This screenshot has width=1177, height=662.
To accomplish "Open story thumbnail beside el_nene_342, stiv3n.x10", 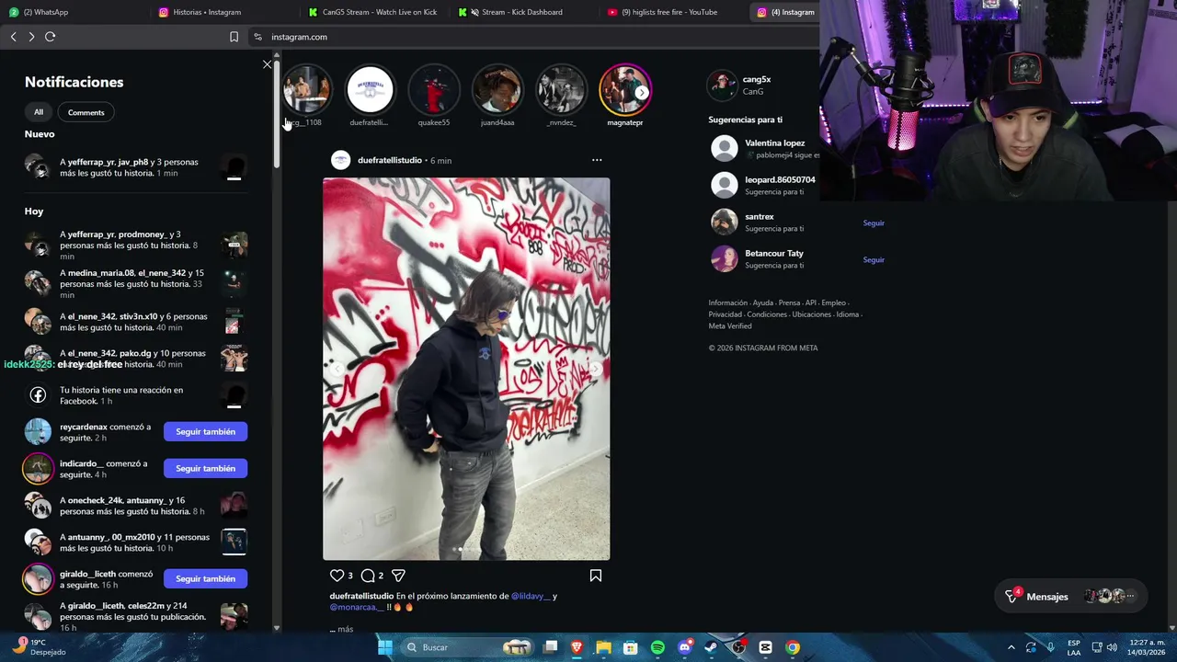I will 234,321.
